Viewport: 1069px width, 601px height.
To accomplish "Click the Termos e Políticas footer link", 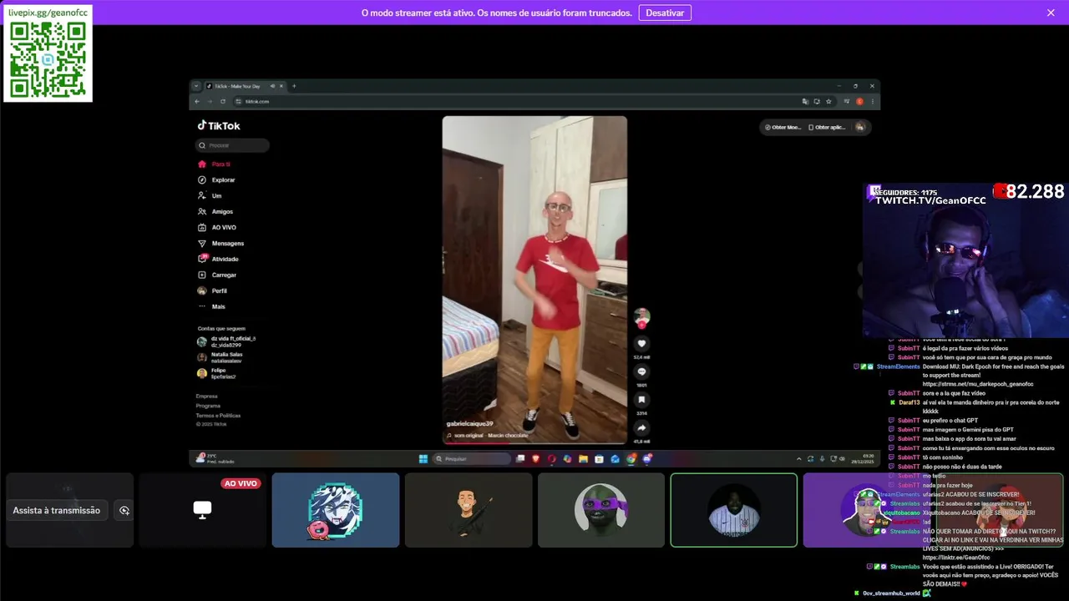I will 218,416.
